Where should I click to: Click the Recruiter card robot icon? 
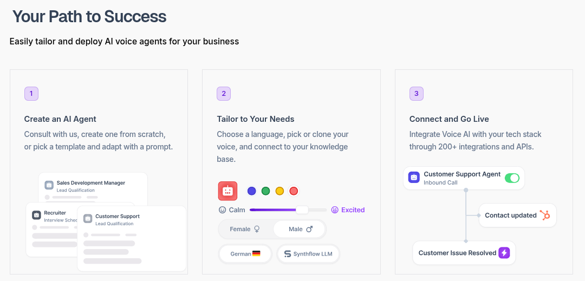click(x=36, y=215)
